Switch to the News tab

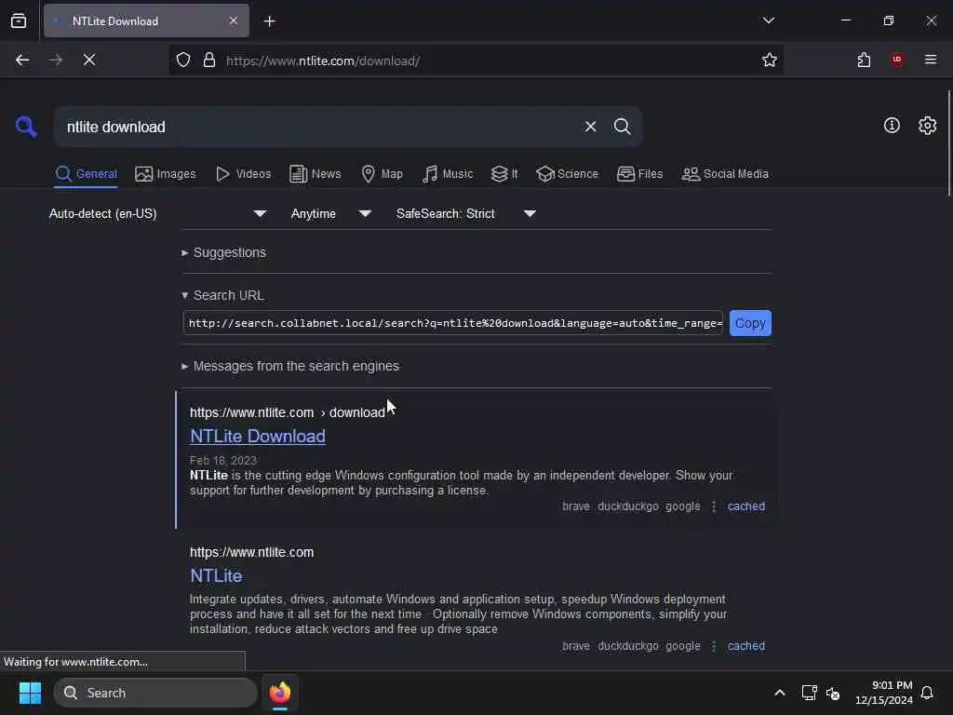315,174
